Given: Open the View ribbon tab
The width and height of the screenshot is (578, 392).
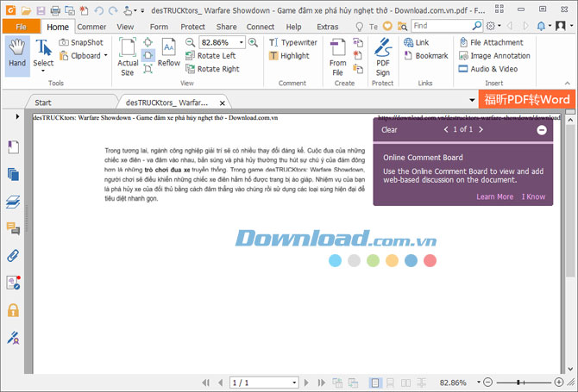Looking at the screenshot, I should (x=125, y=27).
